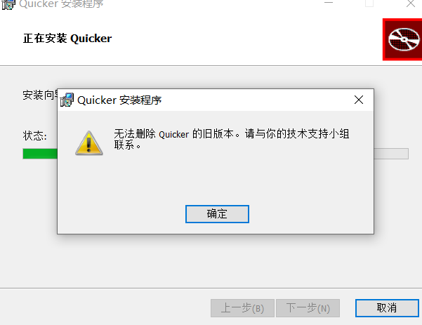Click the dialog's Quicker 安装程序 title text

click(119, 100)
